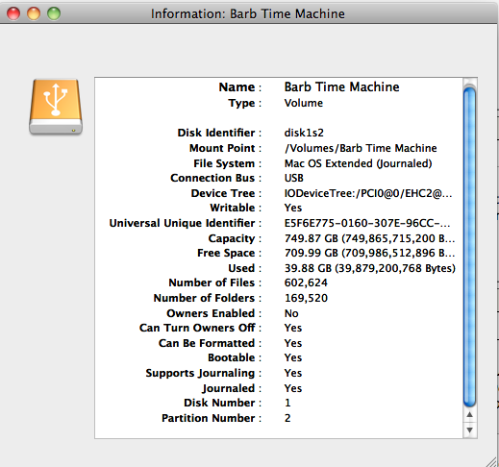Select the file count '602,624'
The height and width of the screenshot is (467, 499).
pyautogui.click(x=306, y=283)
